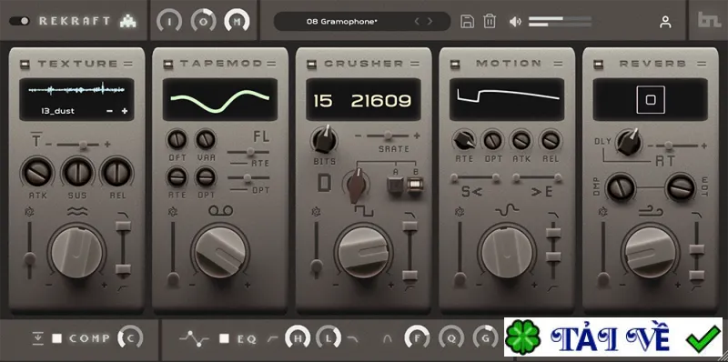Click the Rekraft space invader logo icon
Image resolution: width=728 pixels, height=362 pixels.
(127, 21)
